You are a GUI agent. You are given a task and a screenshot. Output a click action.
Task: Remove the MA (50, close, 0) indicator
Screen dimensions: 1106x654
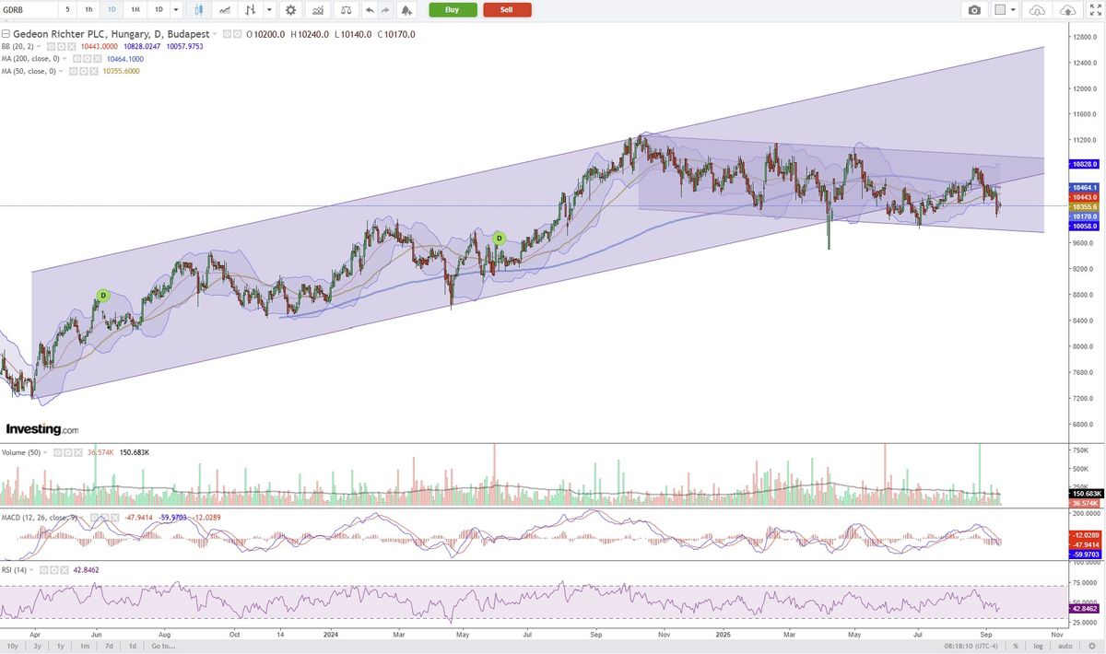point(93,71)
